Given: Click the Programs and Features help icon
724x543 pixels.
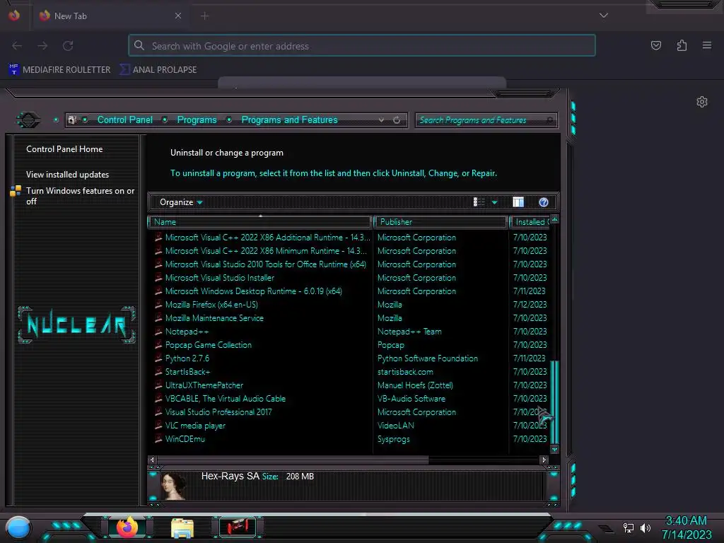Looking at the screenshot, I should coord(544,202).
